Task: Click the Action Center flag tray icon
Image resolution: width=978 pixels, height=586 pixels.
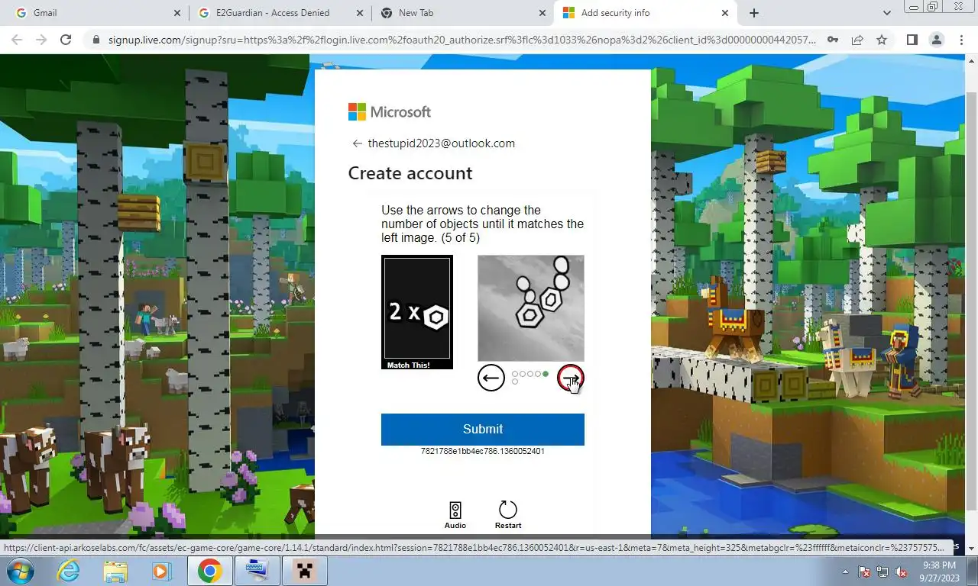Action: point(865,572)
